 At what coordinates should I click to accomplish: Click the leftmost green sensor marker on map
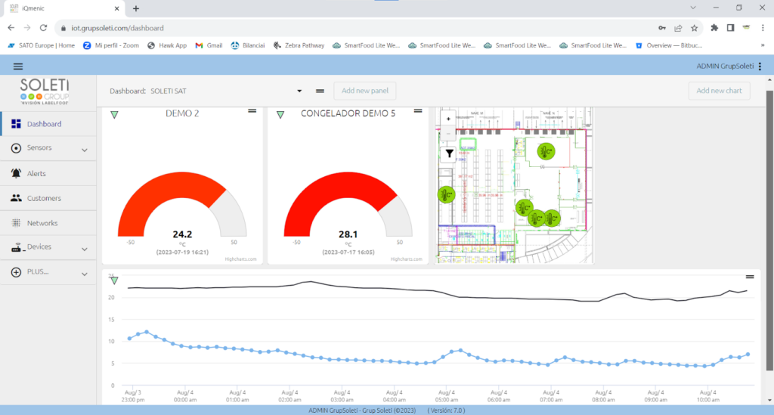[x=446, y=194]
